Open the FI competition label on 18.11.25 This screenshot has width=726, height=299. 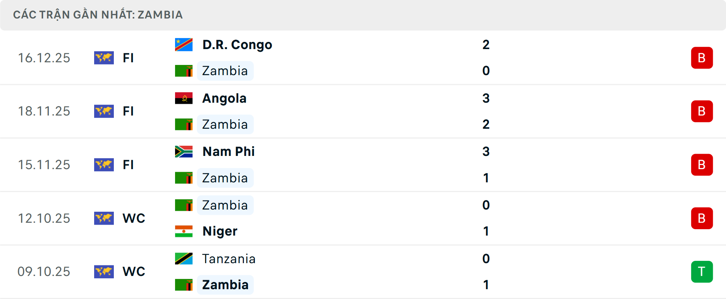point(128,111)
